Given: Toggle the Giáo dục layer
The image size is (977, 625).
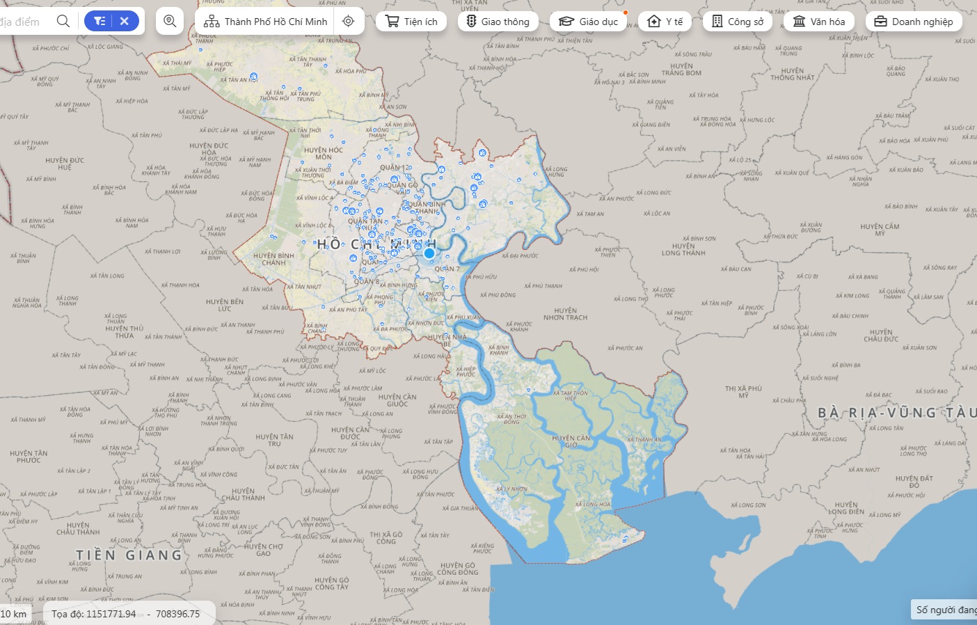Looking at the screenshot, I should (589, 22).
